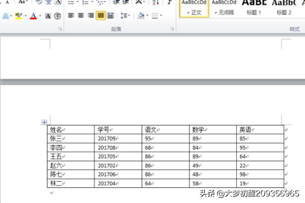Click the cell containing 201704
Screen dimensions: 305x203
pyautogui.click(x=118, y=183)
